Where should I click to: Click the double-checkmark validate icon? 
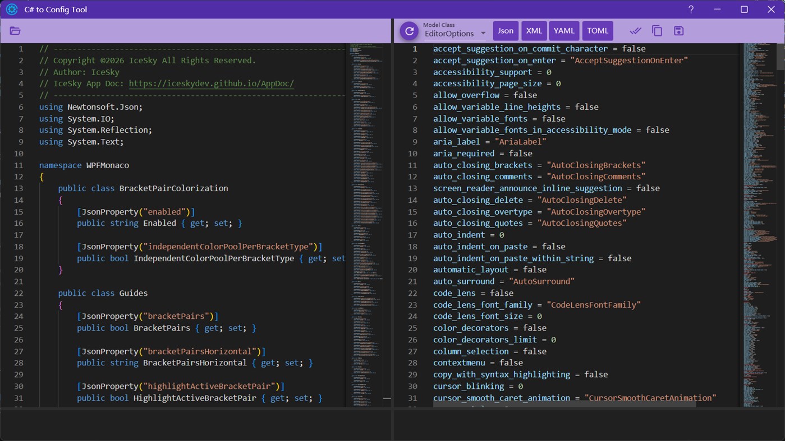pyautogui.click(x=635, y=31)
